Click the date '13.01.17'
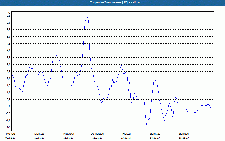Viewport: 225px width, 141px height. (126, 138)
